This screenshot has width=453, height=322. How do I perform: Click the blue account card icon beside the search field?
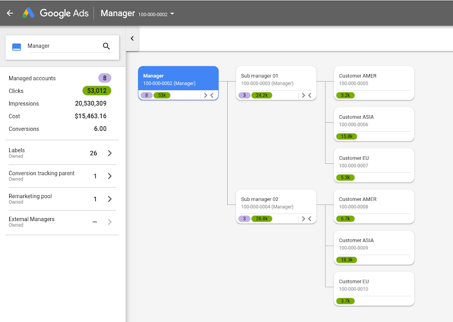pyautogui.click(x=16, y=46)
